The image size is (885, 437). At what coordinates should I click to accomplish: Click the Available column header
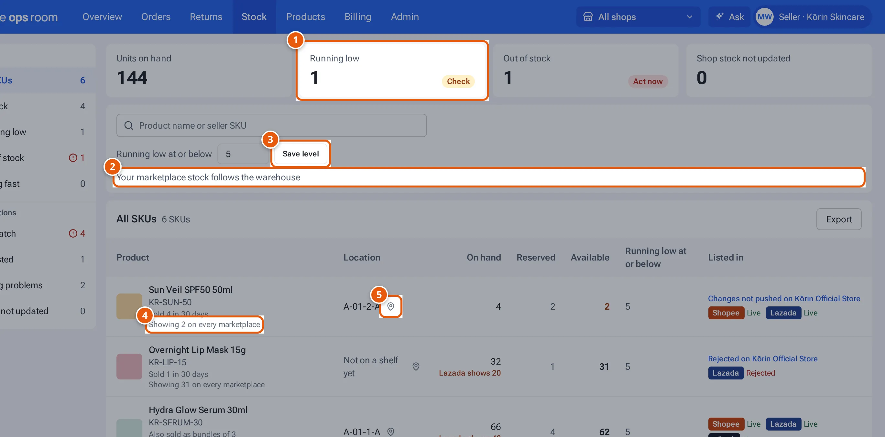tap(590, 258)
